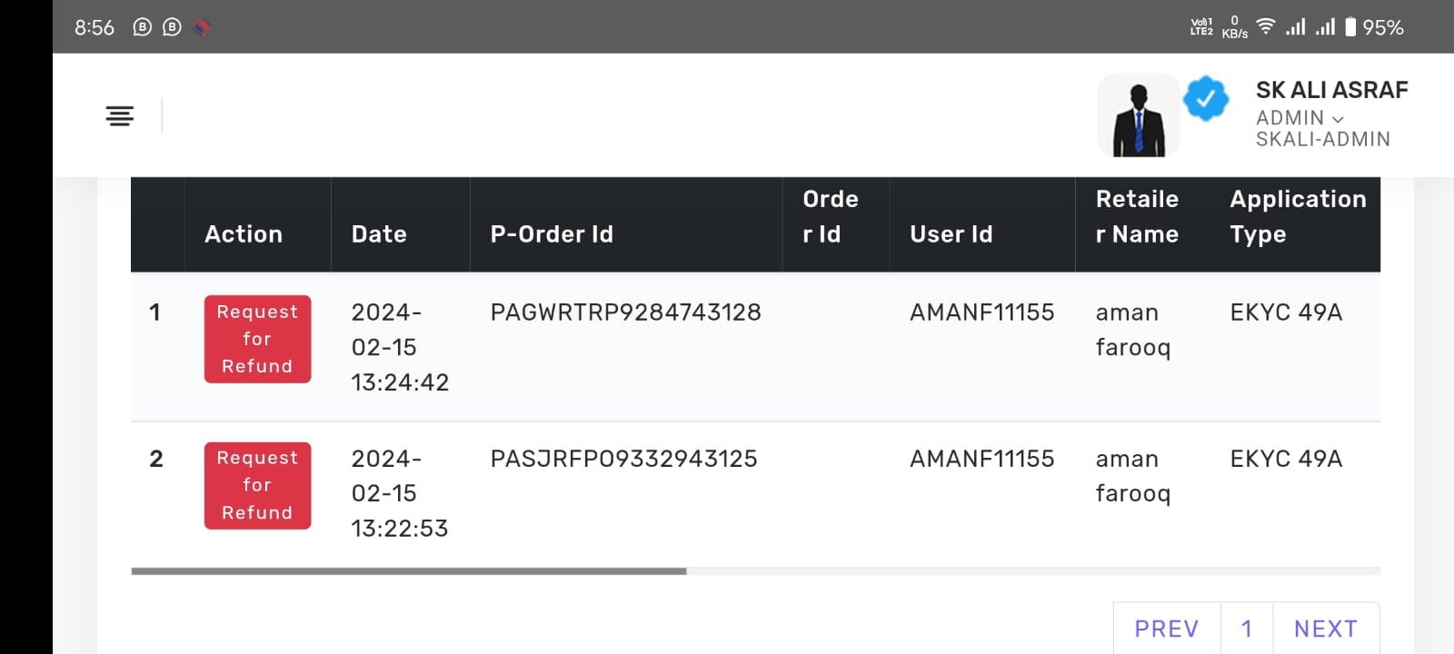Tap the battery status icon
Viewport: 1454px width, 654px height.
1350,27
